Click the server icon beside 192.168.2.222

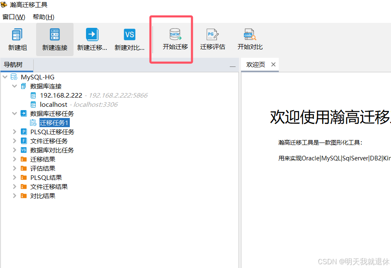33,96
